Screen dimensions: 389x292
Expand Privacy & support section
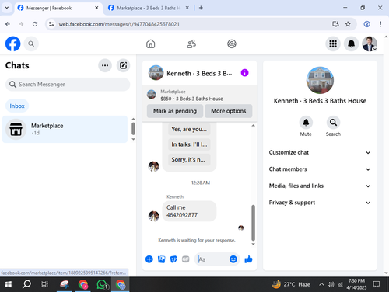point(320,203)
